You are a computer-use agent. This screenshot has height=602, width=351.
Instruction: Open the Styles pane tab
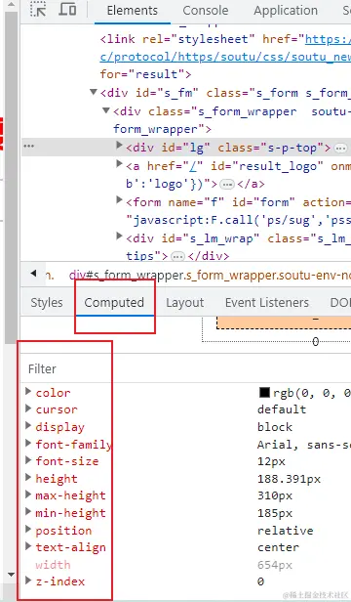point(47,303)
